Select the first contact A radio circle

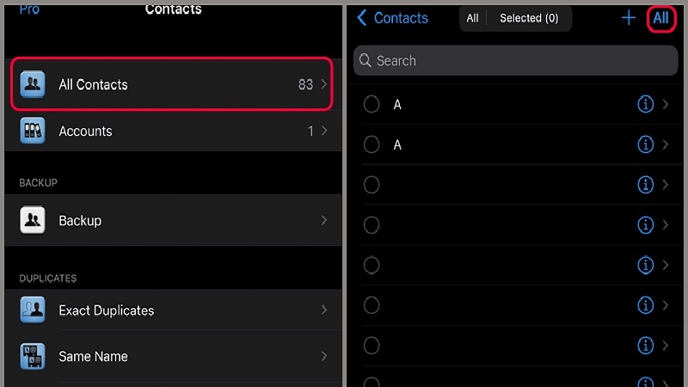tap(372, 104)
